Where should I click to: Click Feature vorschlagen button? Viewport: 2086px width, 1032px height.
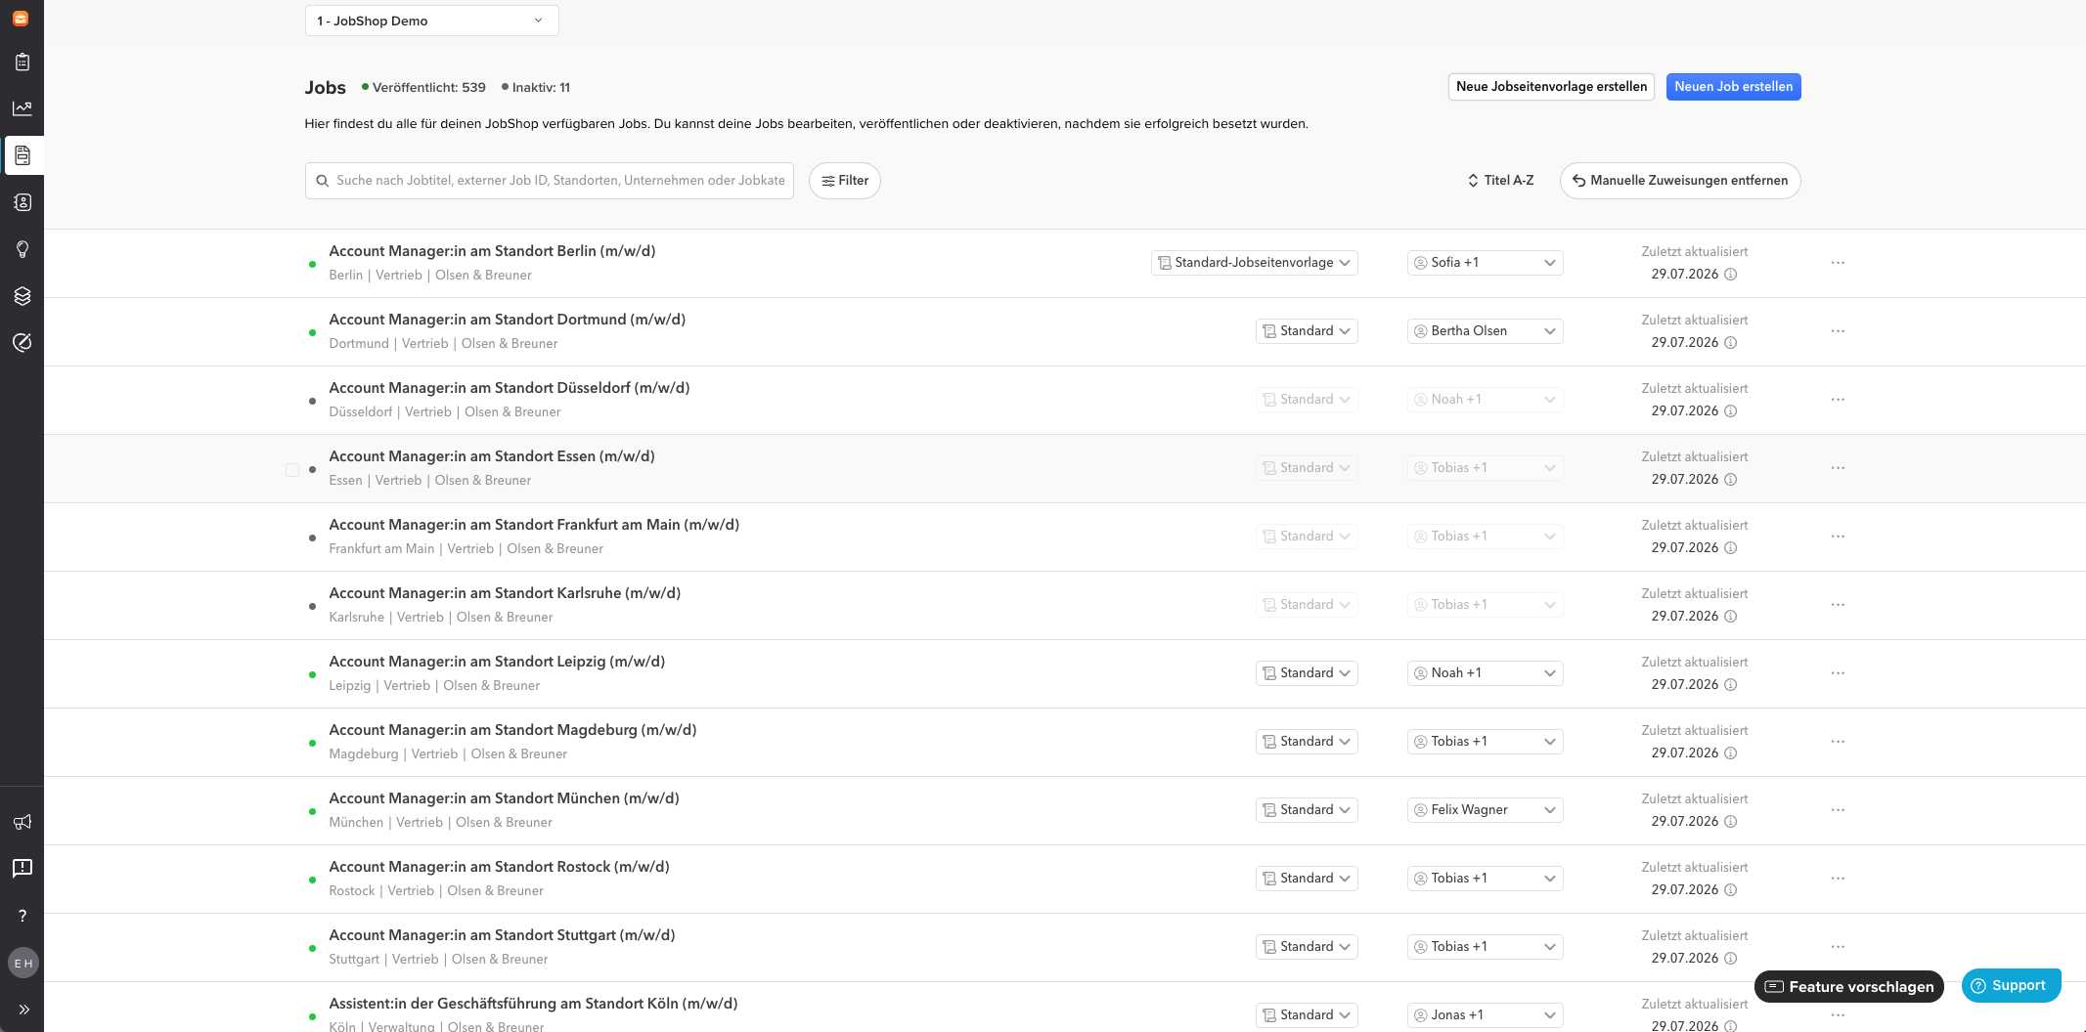[x=1849, y=987]
